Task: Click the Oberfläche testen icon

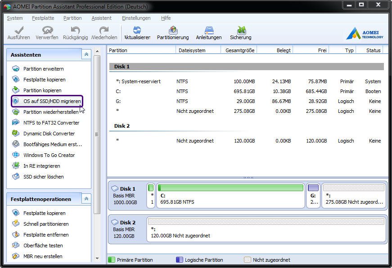Action: coord(16,245)
